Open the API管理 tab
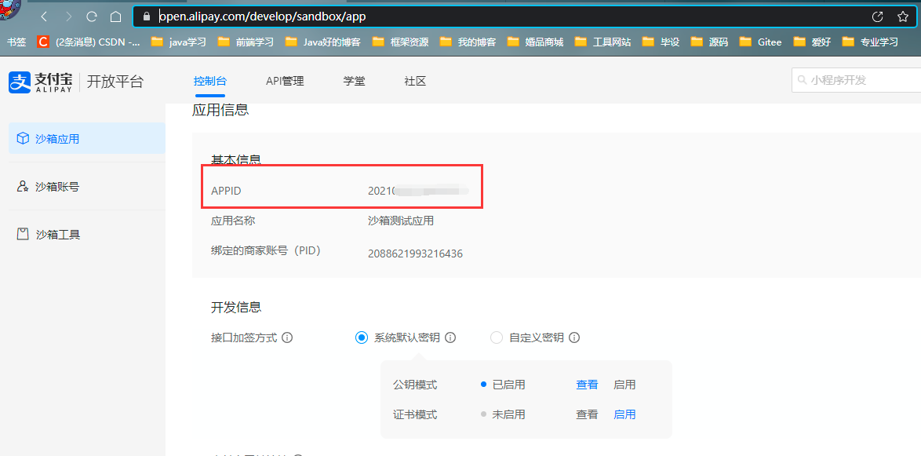 [285, 81]
